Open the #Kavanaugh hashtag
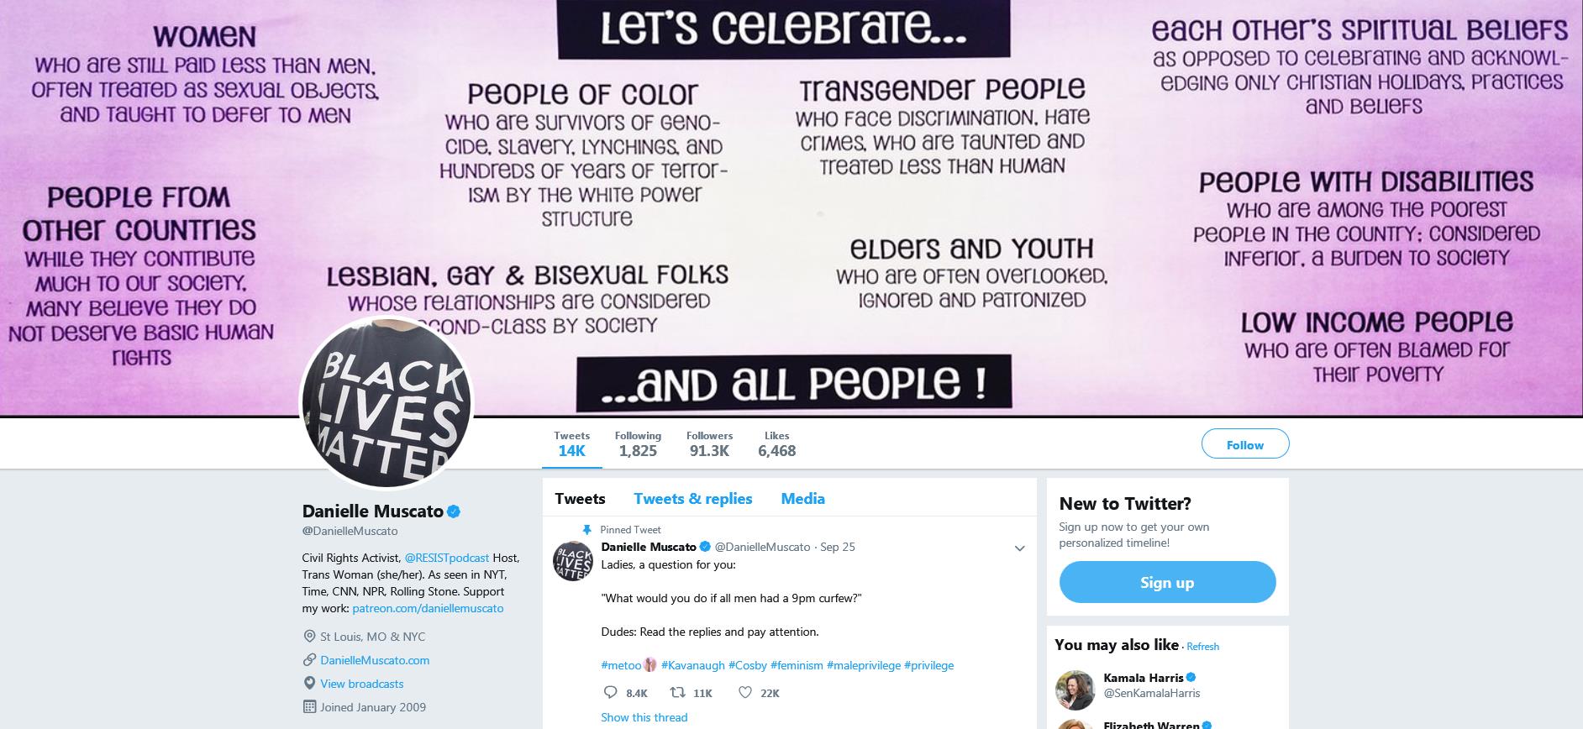This screenshot has width=1583, height=729. (692, 665)
